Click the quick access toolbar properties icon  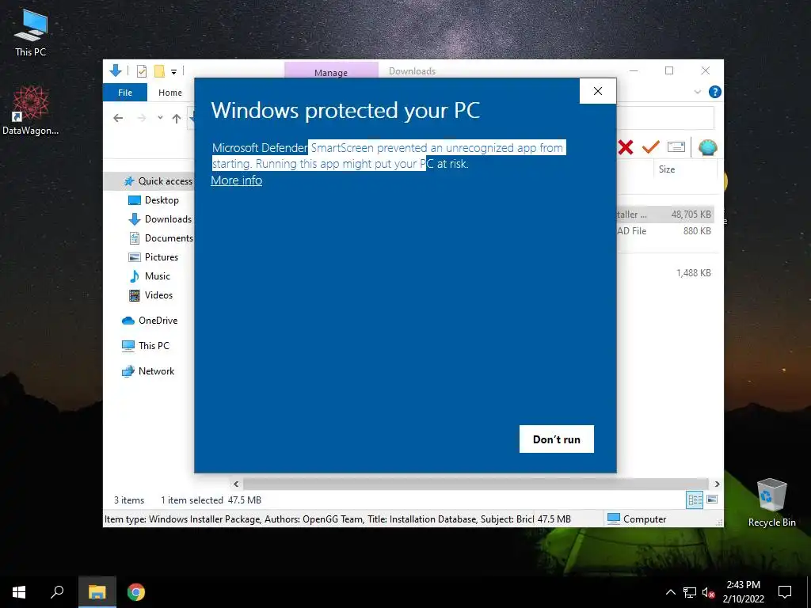141,71
